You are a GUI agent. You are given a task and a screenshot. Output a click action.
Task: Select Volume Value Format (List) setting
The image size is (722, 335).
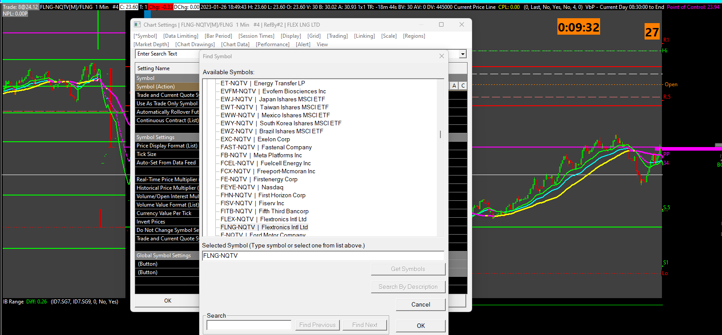(167, 205)
